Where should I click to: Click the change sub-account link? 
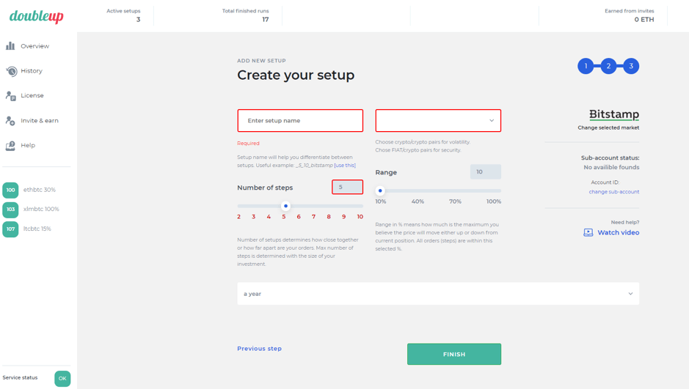(x=613, y=192)
